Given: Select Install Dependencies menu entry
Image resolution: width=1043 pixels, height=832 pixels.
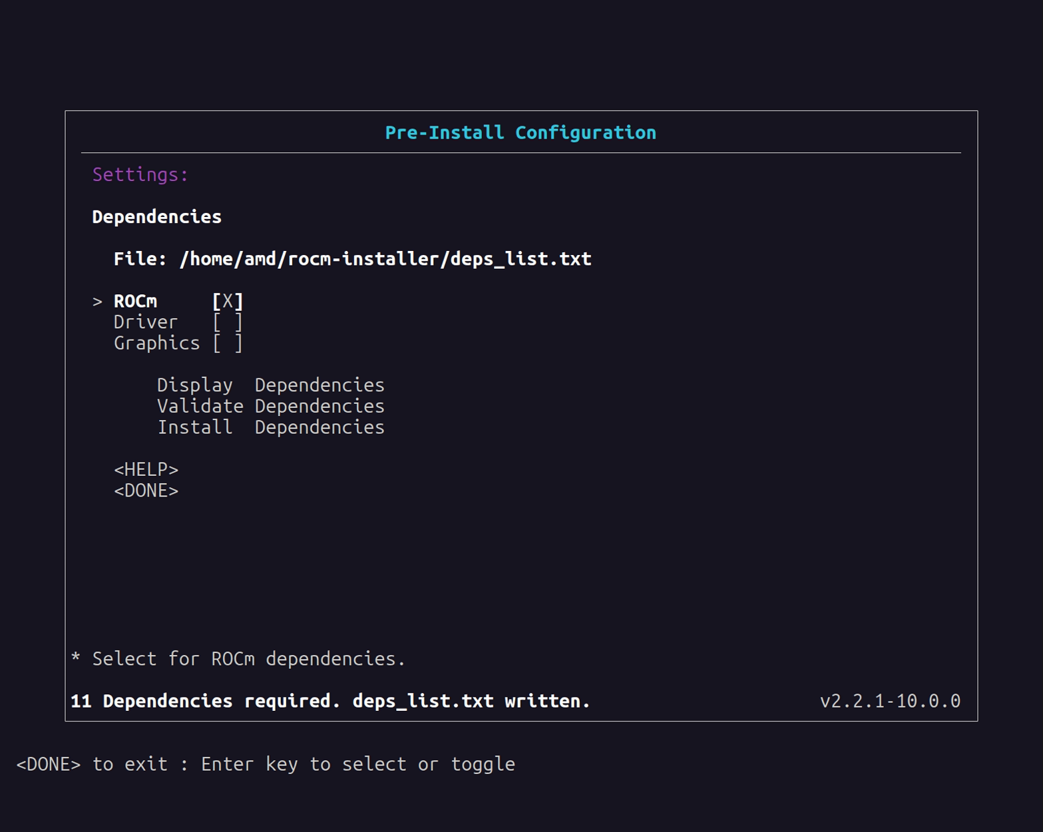Looking at the screenshot, I should click(x=271, y=427).
